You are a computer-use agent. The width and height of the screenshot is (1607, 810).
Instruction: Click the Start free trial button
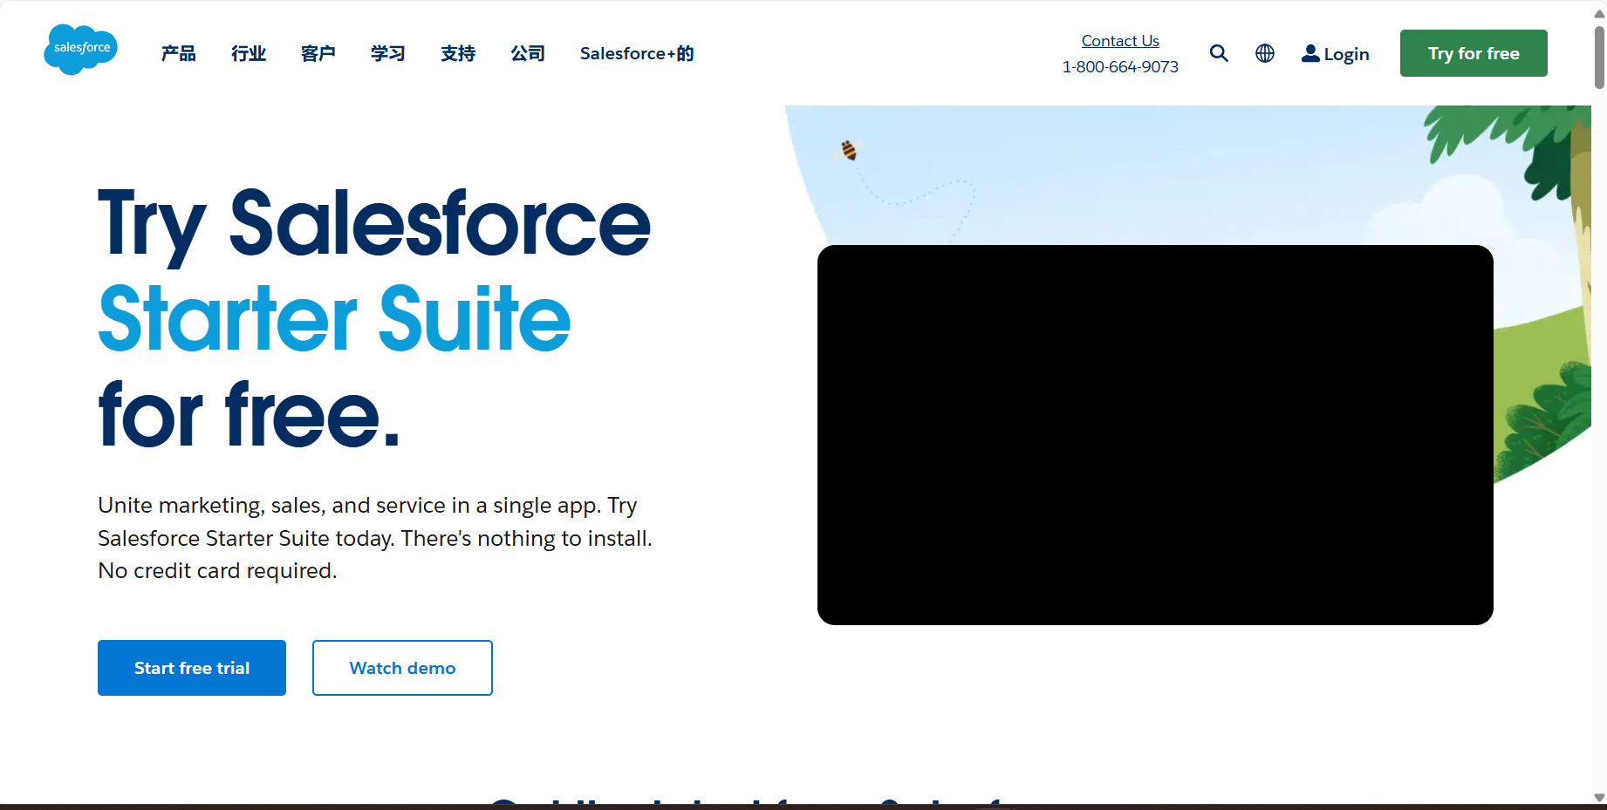click(x=191, y=668)
